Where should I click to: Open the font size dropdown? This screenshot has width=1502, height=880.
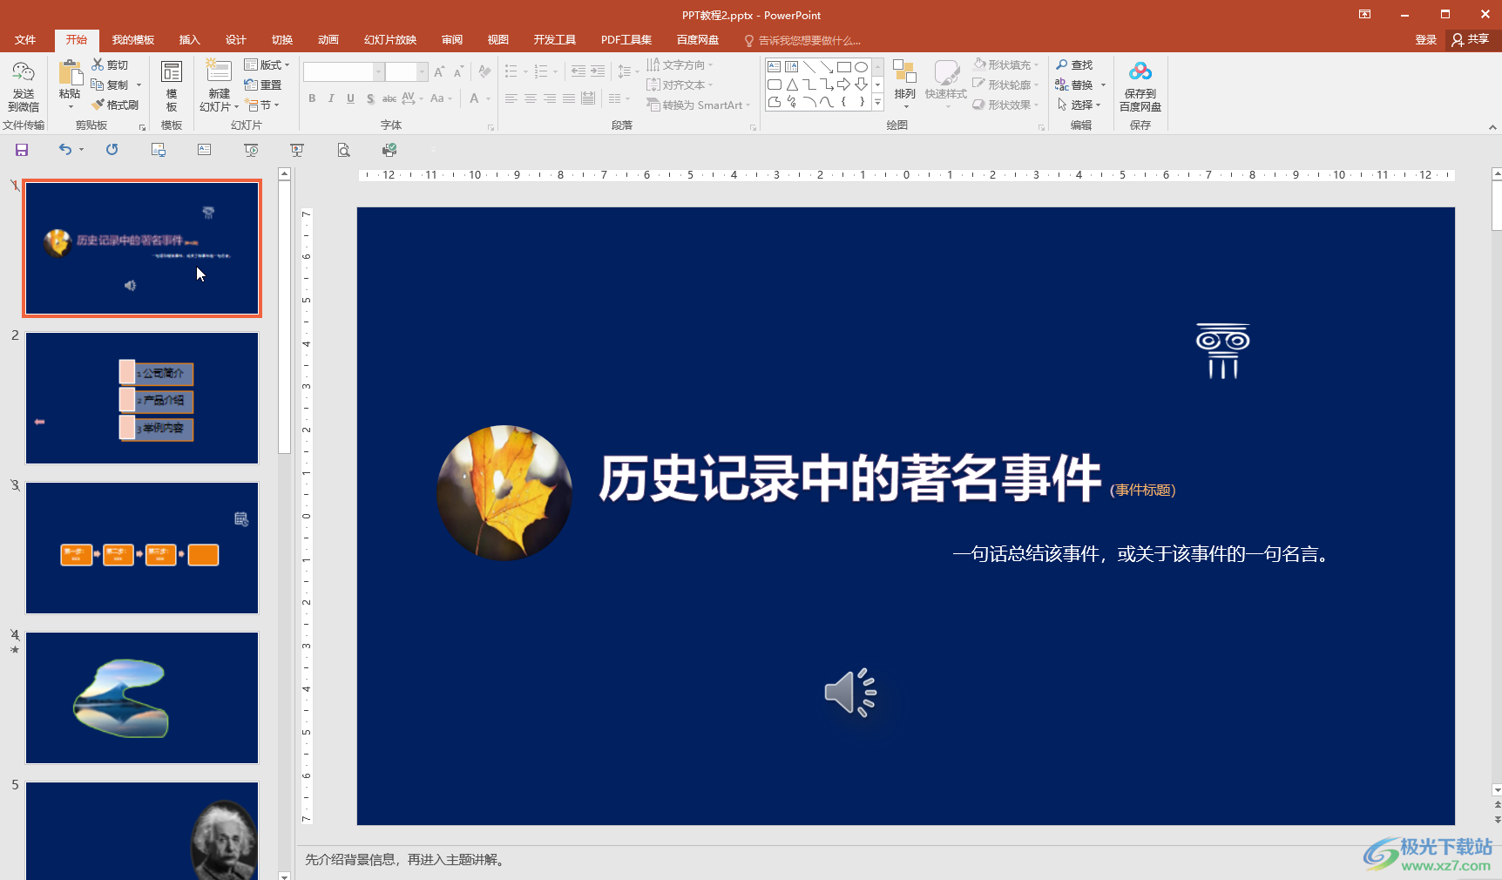423,72
